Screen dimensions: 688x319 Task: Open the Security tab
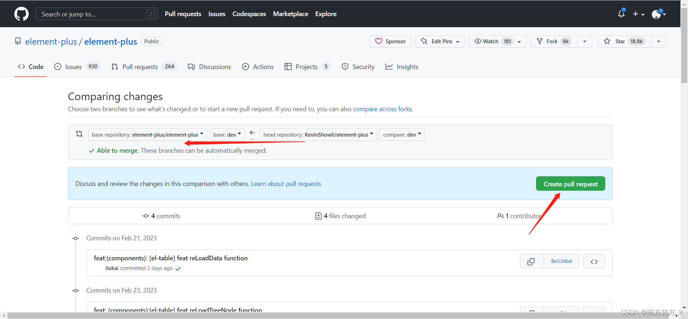[358, 67]
